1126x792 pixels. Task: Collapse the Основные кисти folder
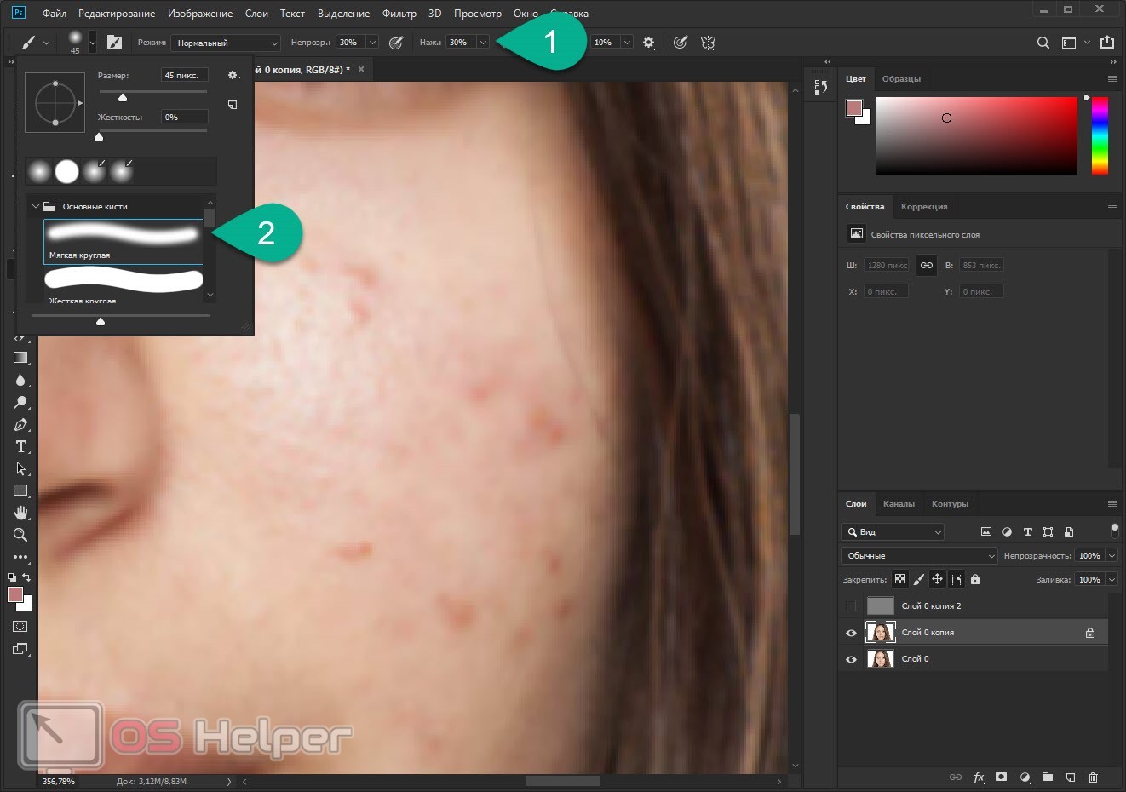tap(35, 206)
